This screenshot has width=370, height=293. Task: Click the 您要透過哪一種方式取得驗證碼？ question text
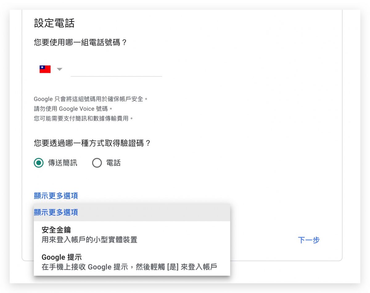pos(92,143)
